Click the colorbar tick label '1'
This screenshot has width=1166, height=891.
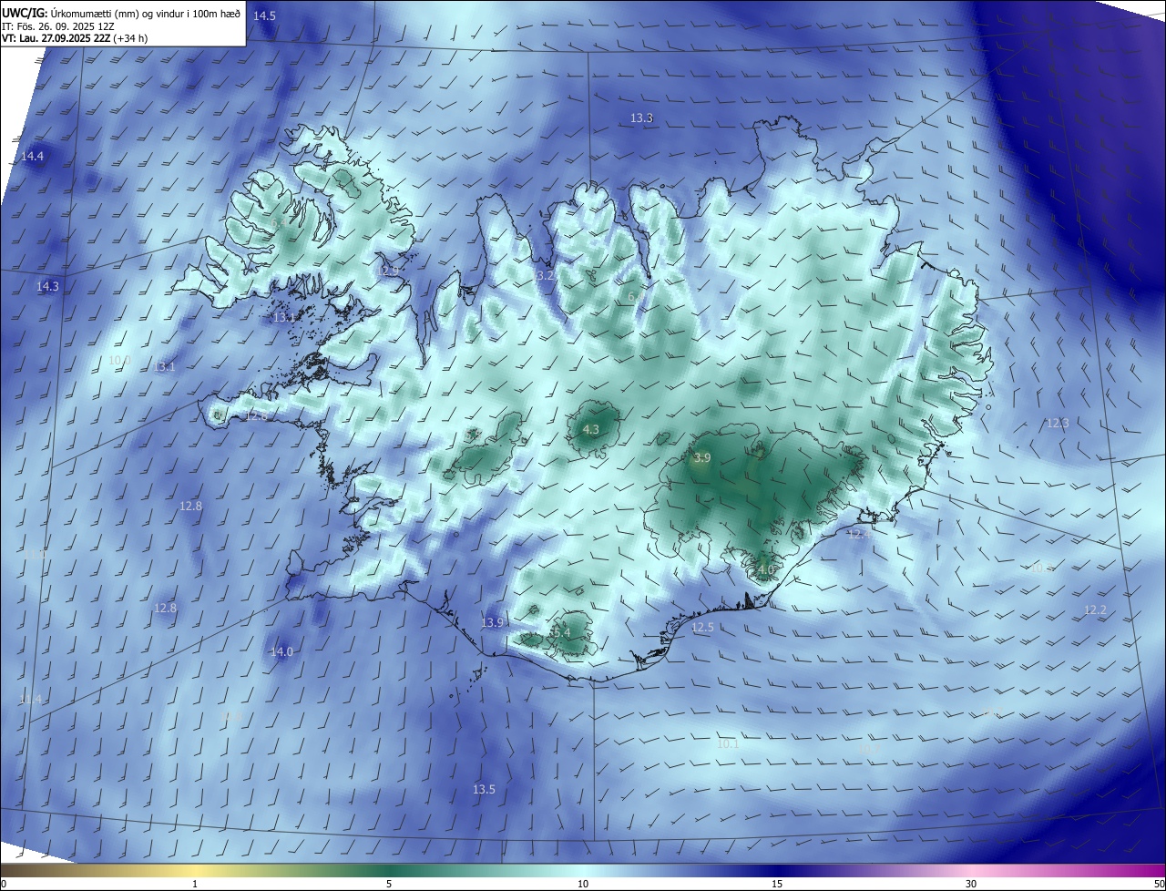[195, 884]
